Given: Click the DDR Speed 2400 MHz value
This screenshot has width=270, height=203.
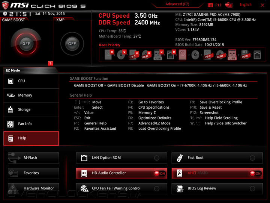Looking at the screenshot, I should tap(147, 23).
